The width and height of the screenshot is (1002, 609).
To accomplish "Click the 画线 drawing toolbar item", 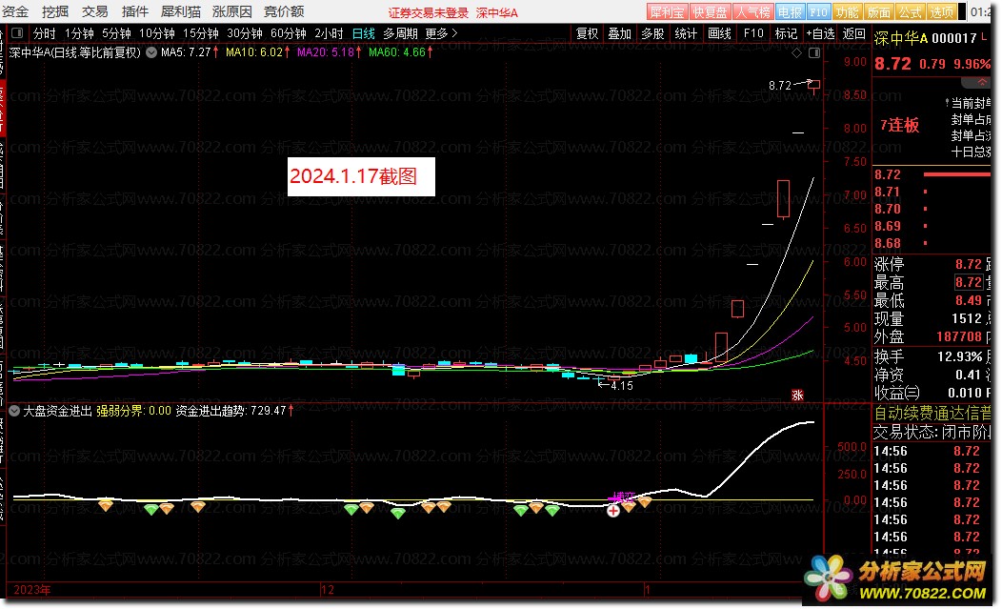I will pos(719,33).
